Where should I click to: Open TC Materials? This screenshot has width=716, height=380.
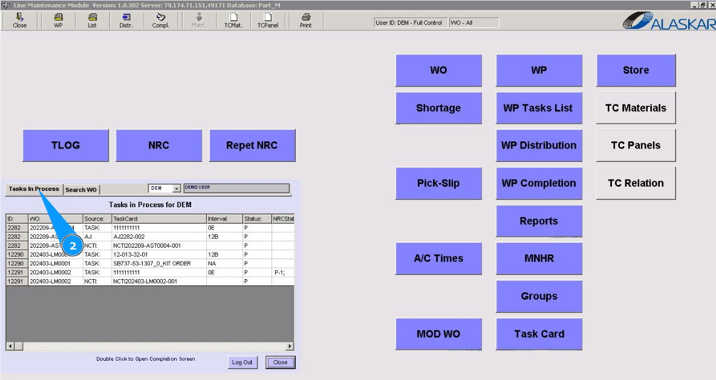[636, 108]
